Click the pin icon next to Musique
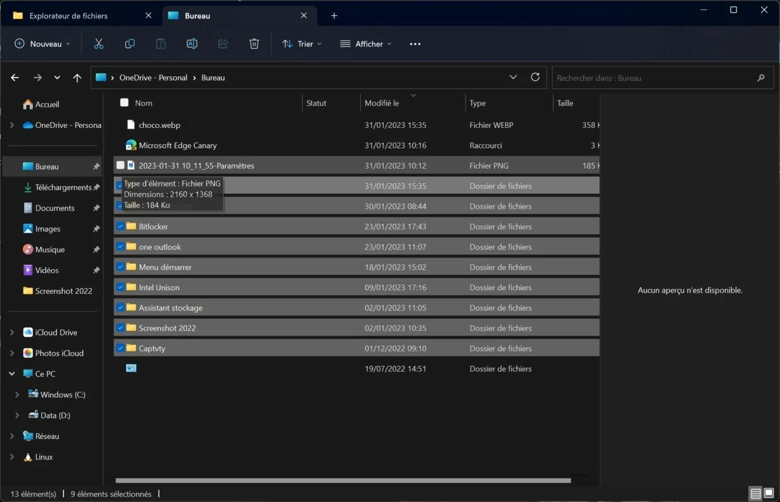The image size is (780, 502). coord(96,250)
